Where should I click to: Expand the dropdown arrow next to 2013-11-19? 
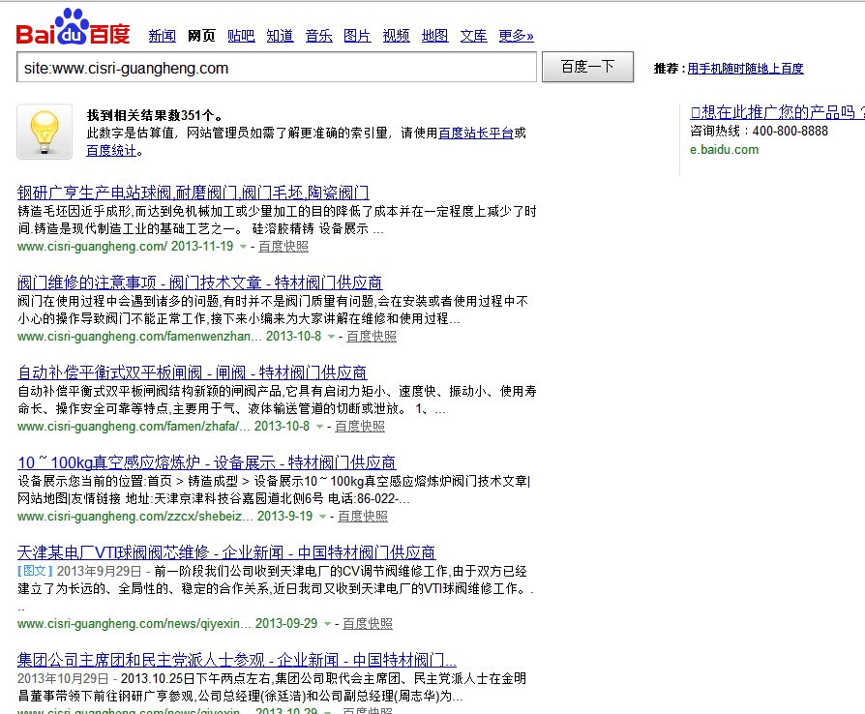(x=243, y=248)
